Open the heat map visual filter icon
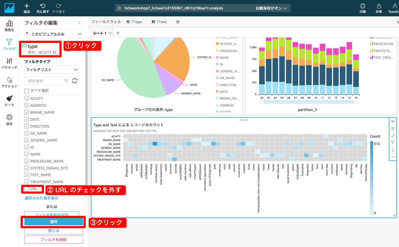Image resolution: width=399 pixels, height=247 pixels. click(393, 142)
